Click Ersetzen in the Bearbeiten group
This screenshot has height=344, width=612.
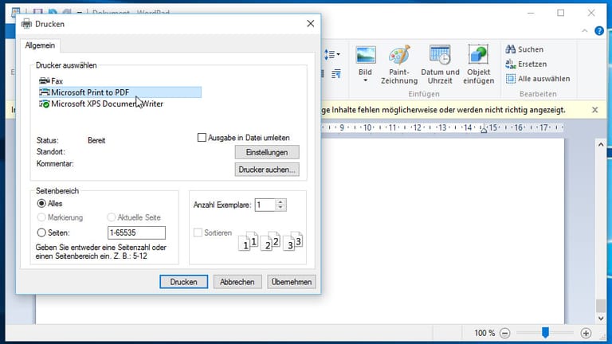click(x=526, y=64)
